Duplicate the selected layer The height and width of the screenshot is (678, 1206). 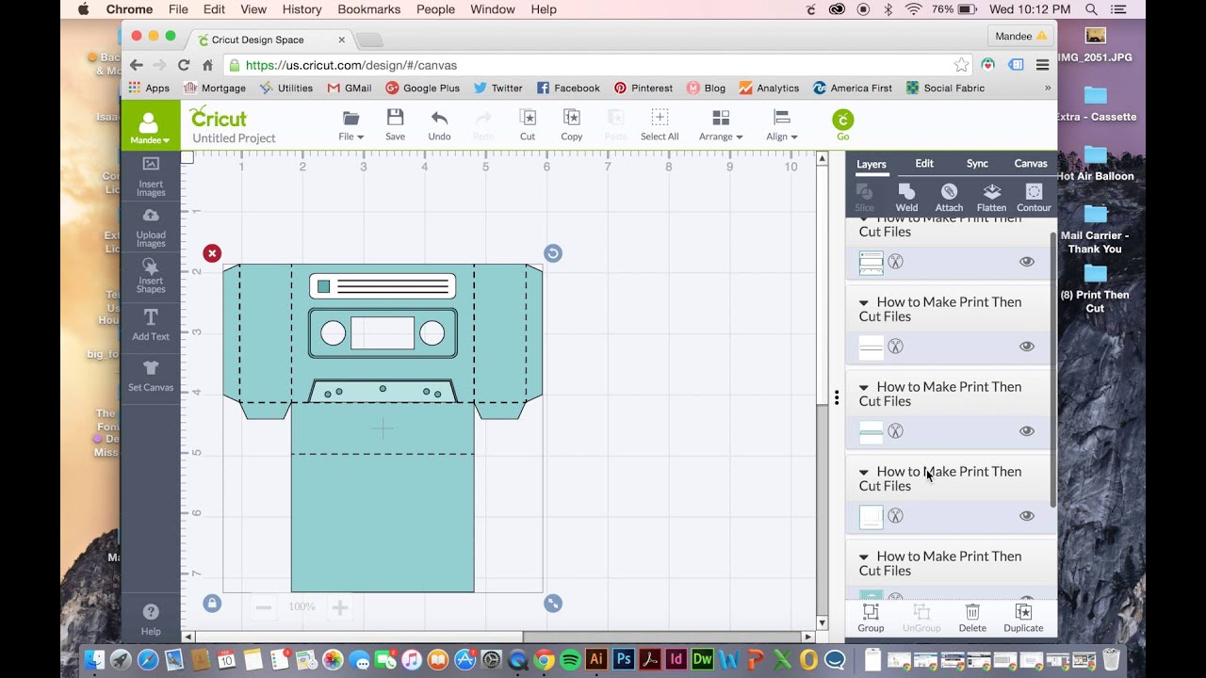click(1023, 619)
